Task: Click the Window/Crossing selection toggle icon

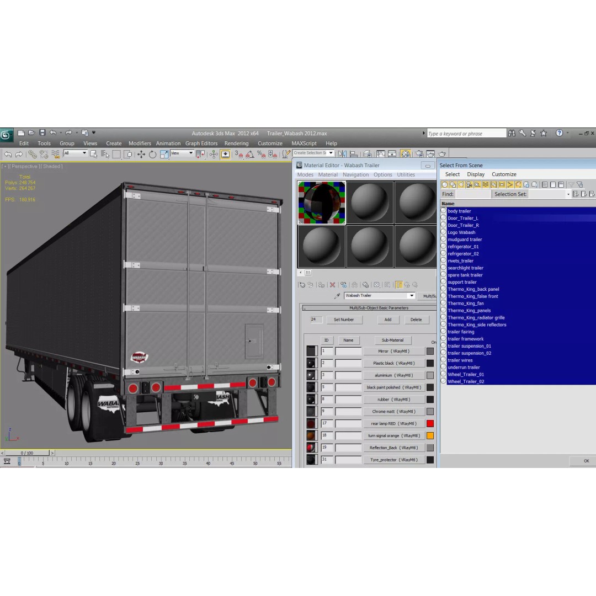Action: (128, 155)
